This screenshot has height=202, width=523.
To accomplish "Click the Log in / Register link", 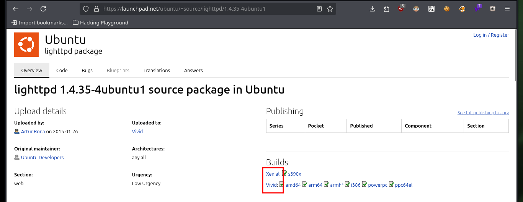I will [x=491, y=35].
